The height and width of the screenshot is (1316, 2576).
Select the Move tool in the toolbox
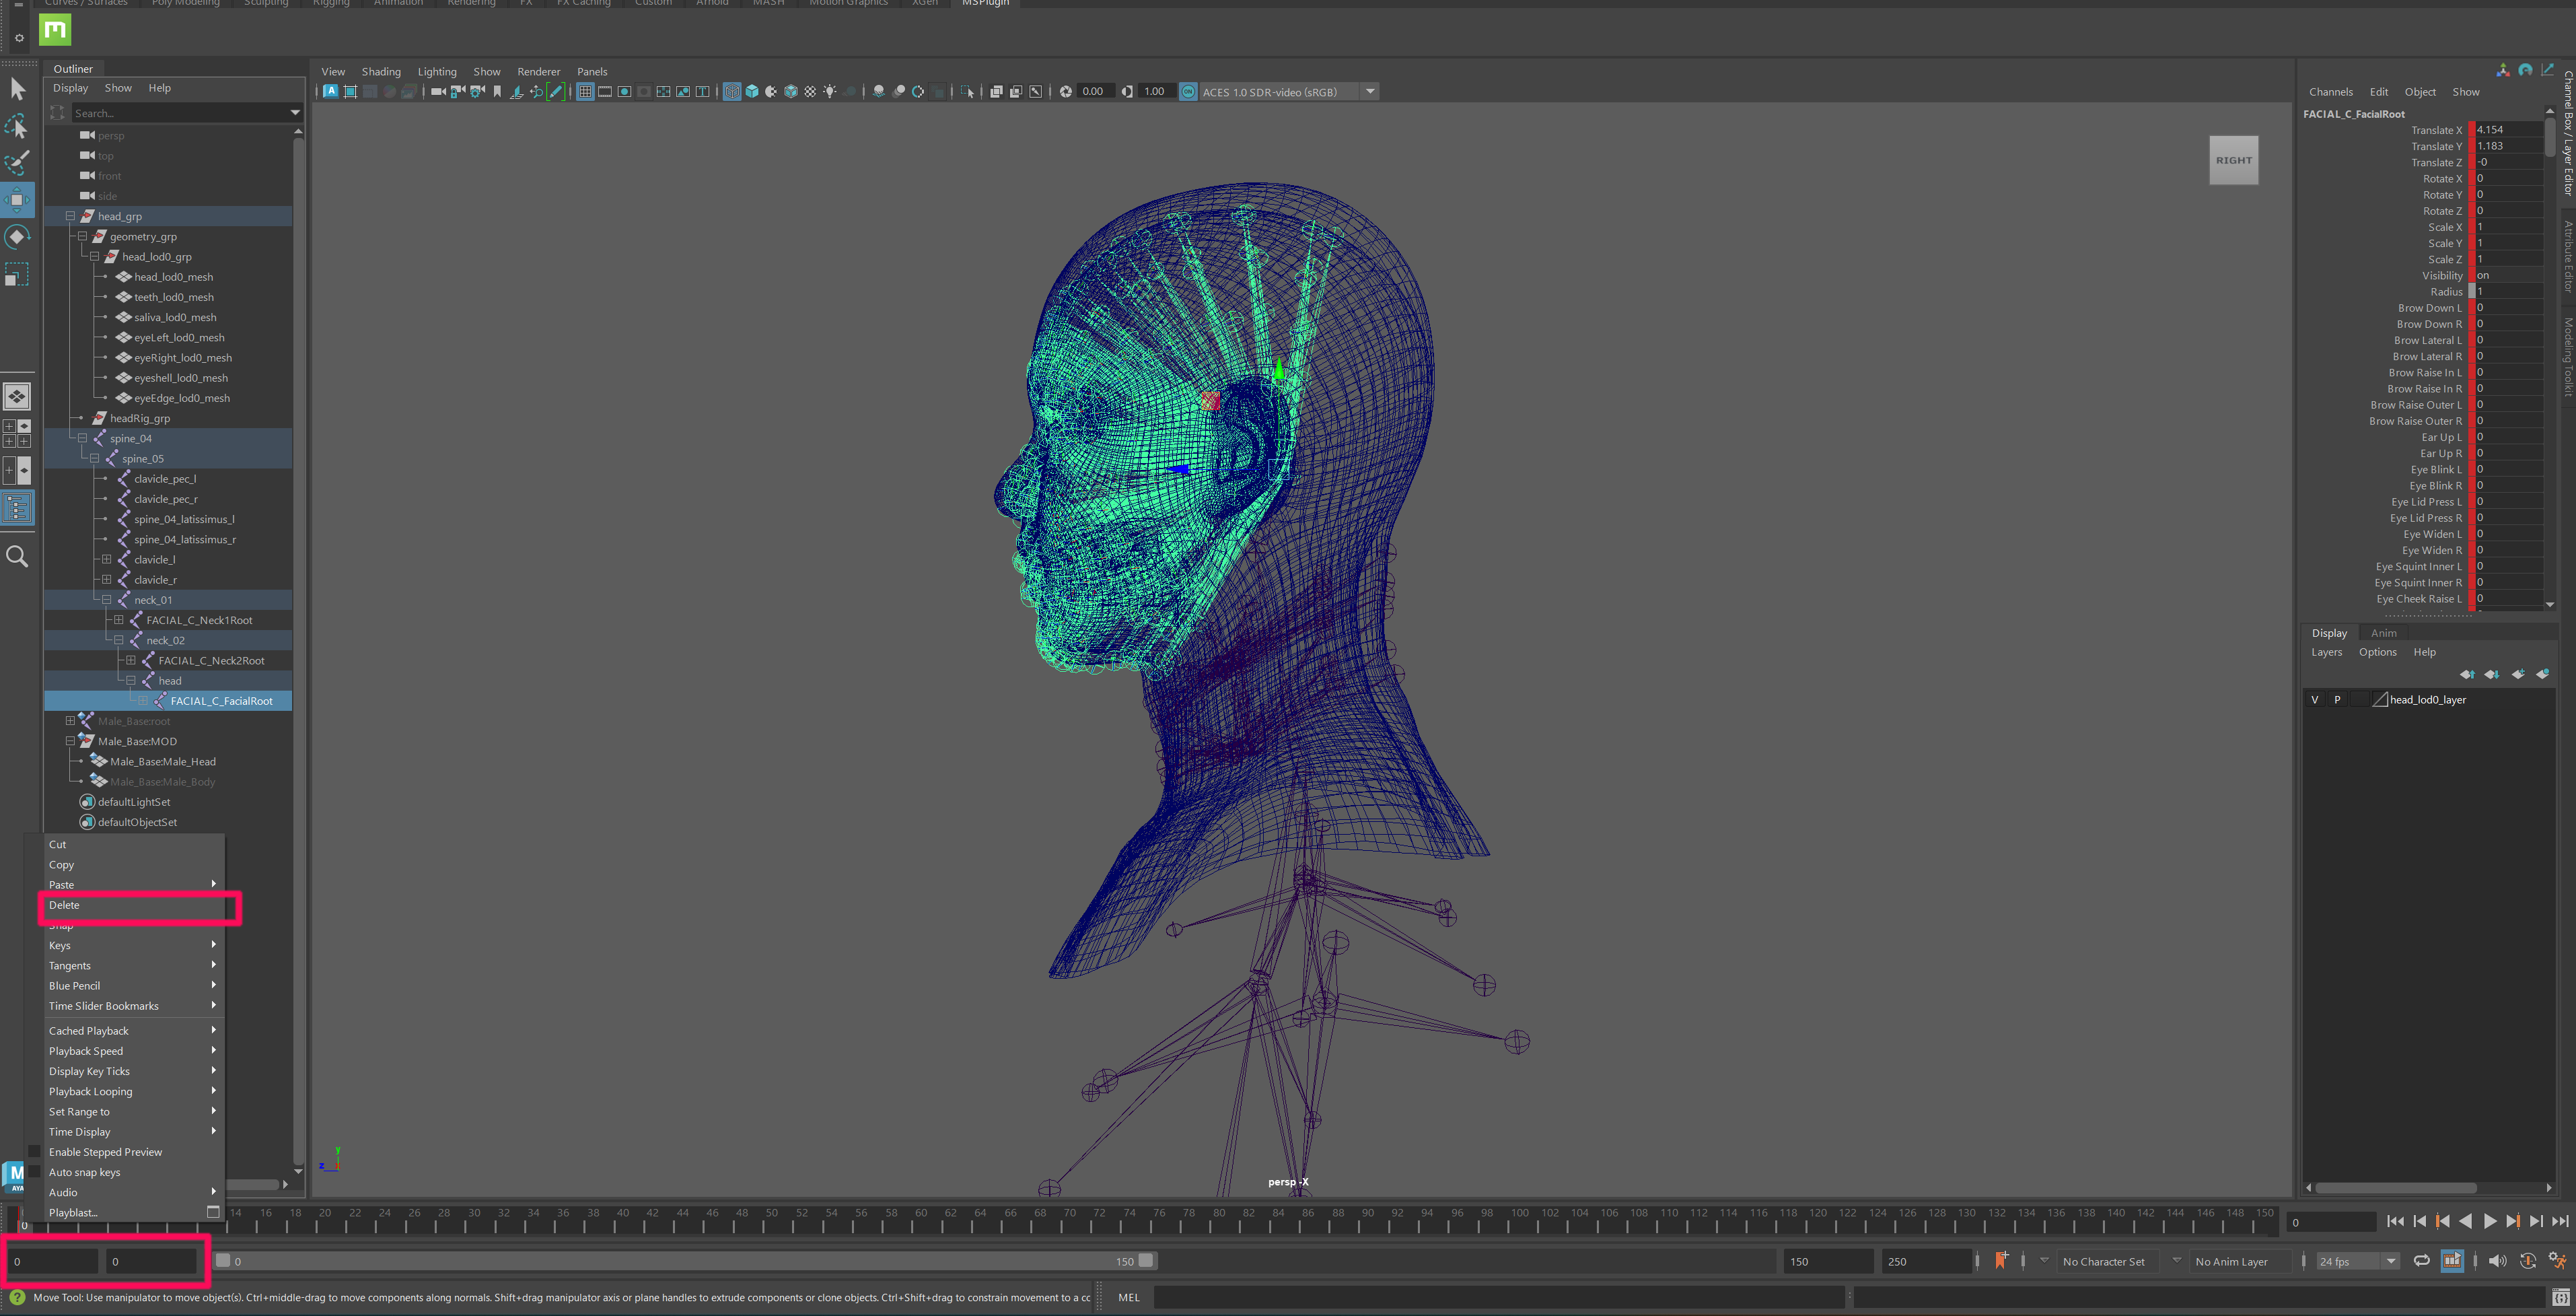pyautogui.click(x=17, y=200)
